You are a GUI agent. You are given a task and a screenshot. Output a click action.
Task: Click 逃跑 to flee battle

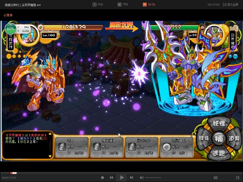coord(219,153)
